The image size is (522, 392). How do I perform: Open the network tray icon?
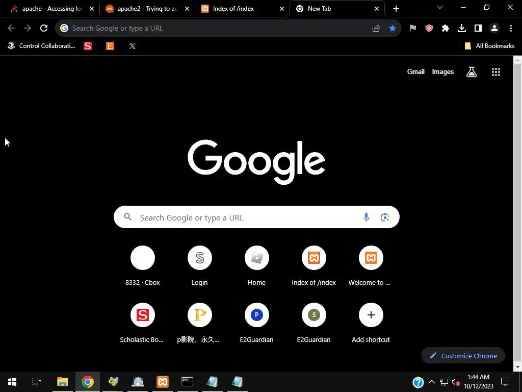pos(444,382)
